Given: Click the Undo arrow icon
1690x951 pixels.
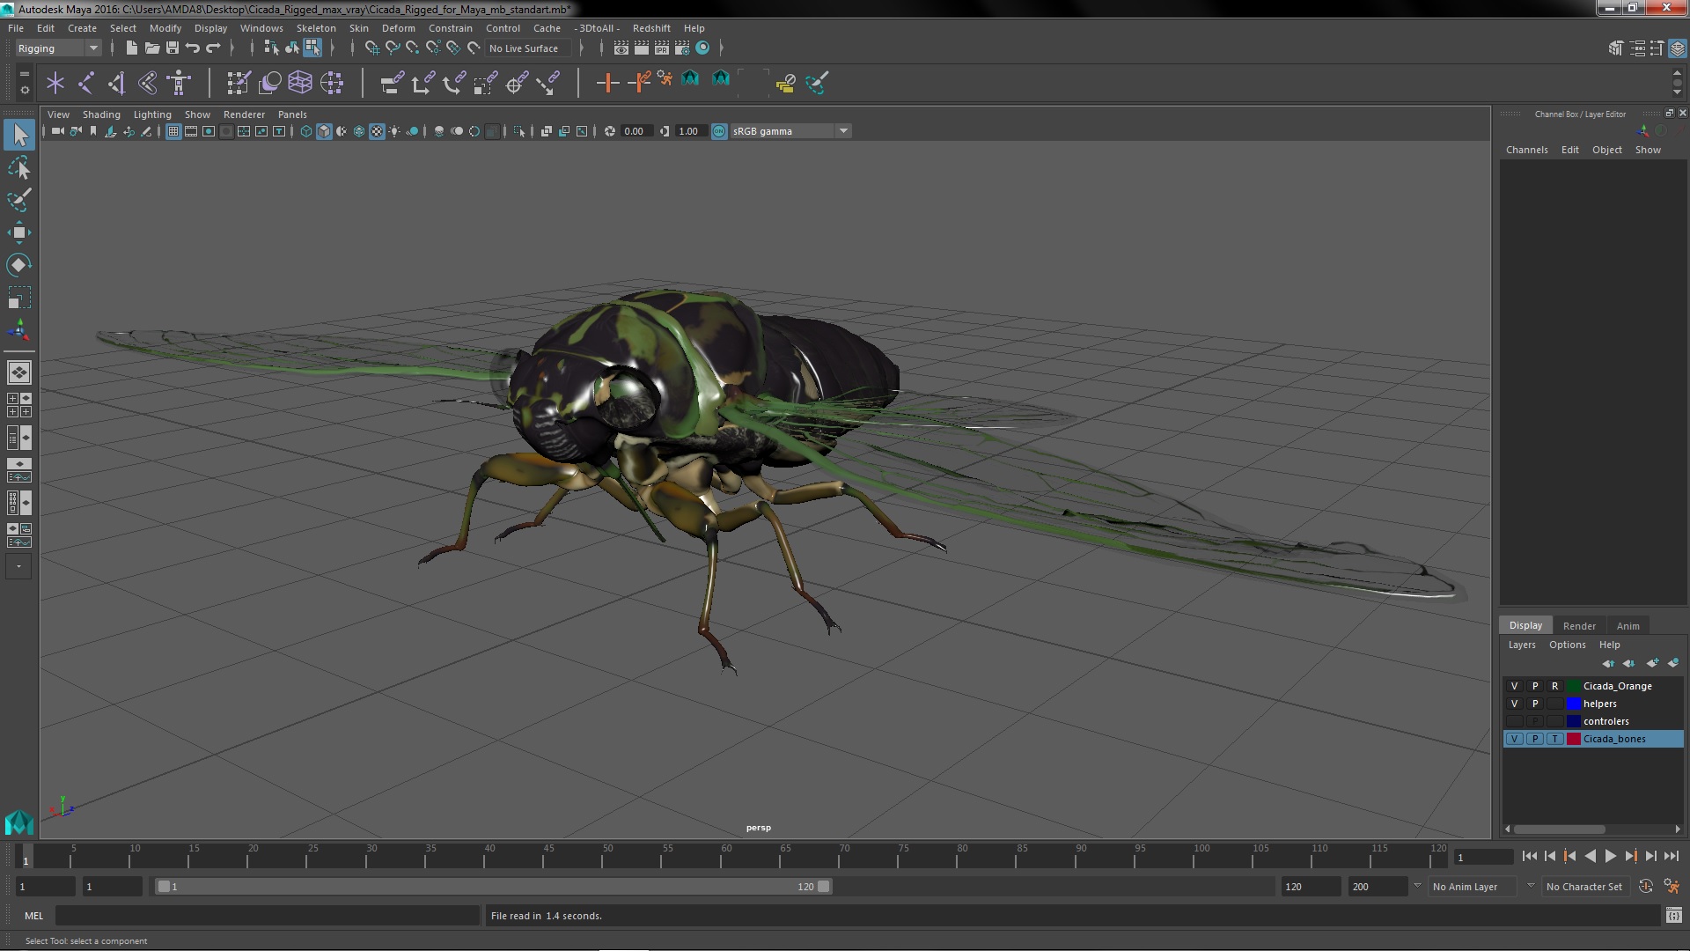Looking at the screenshot, I should pos(192,48).
